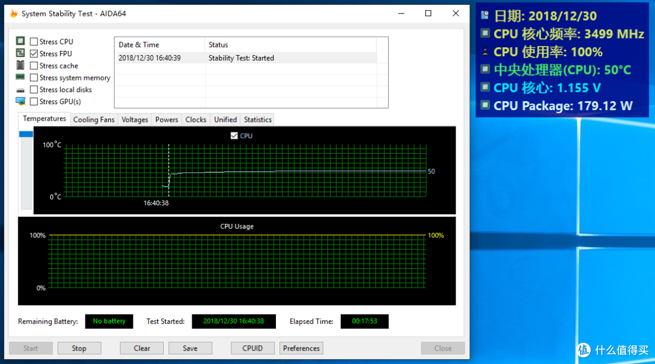Click the CPU chip icon beside Stress CPU

tap(20, 41)
